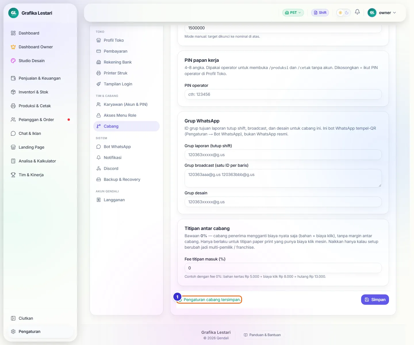Open Akses Menu Role settings
The image size is (414, 345).
[126, 115]
